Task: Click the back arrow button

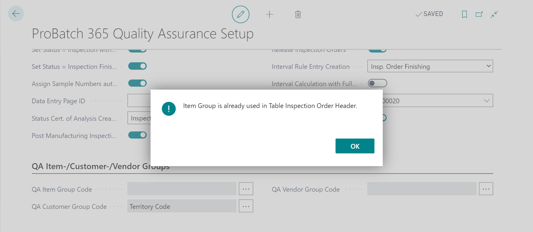Action: click(16, 14)
